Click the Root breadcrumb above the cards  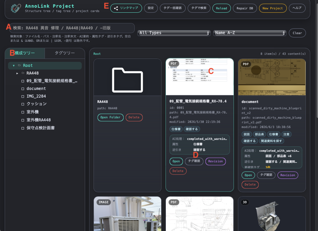pyautogui.click(x=97, y=54)
